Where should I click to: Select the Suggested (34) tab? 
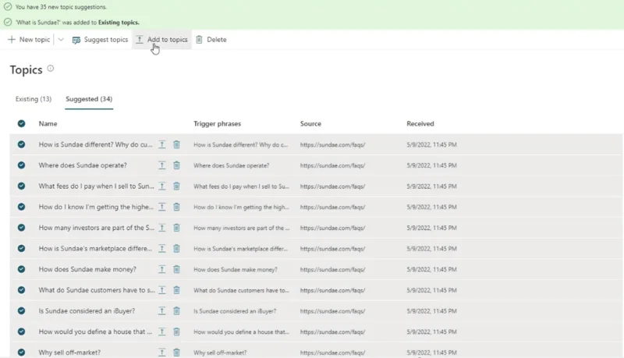pos(89,99)
